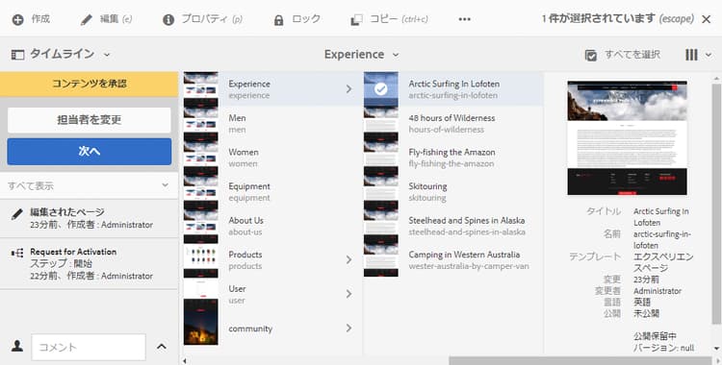Click the Edit (e) toolbar label

point(116,19)
